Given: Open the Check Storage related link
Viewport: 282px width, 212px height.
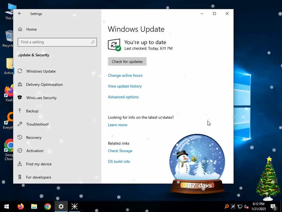Looking at the screenshot, I should pyautogui.click(x=120, y=151).
